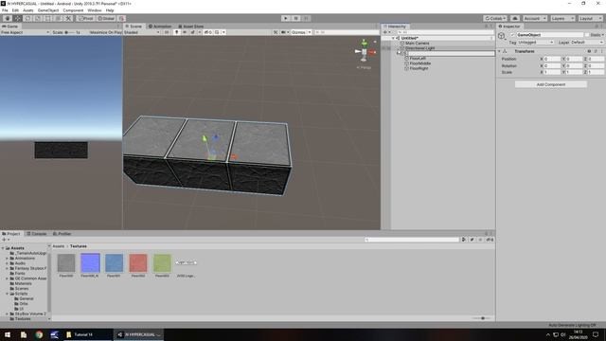Adjust the Game view Scale slider
Image resolution: width=606 pixels, height=341 pixels.
coord(71,32)
